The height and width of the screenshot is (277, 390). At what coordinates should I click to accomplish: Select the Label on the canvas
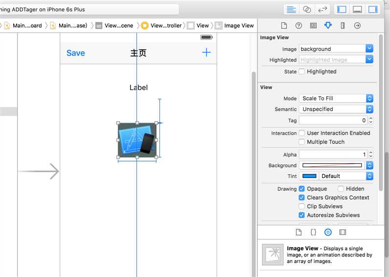click(x=138, y=87)
